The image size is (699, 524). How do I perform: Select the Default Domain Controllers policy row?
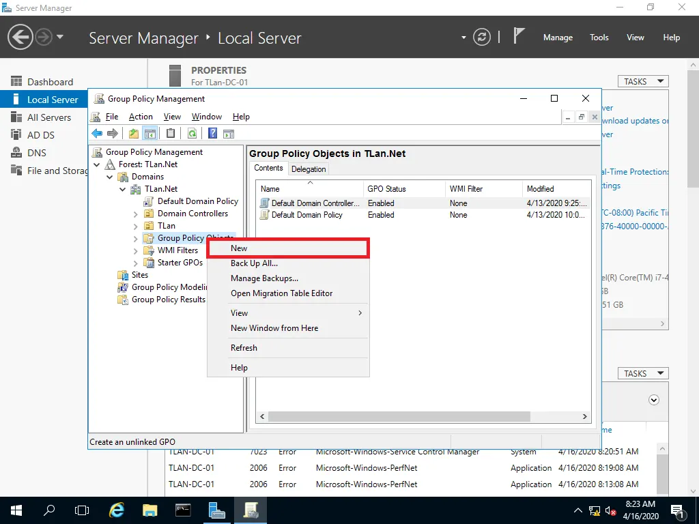pos(423,203)
